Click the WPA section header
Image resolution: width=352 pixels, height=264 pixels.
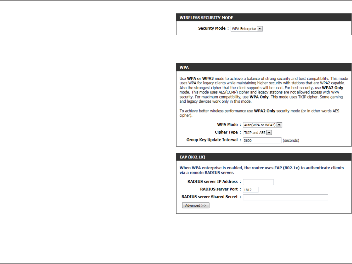(x=264, y=67)
